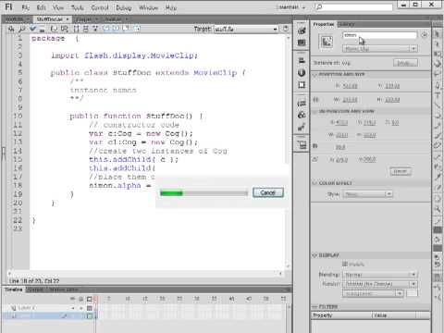Click the instance name input field
This screenshot has height=333, width=444.
[380, 35]
